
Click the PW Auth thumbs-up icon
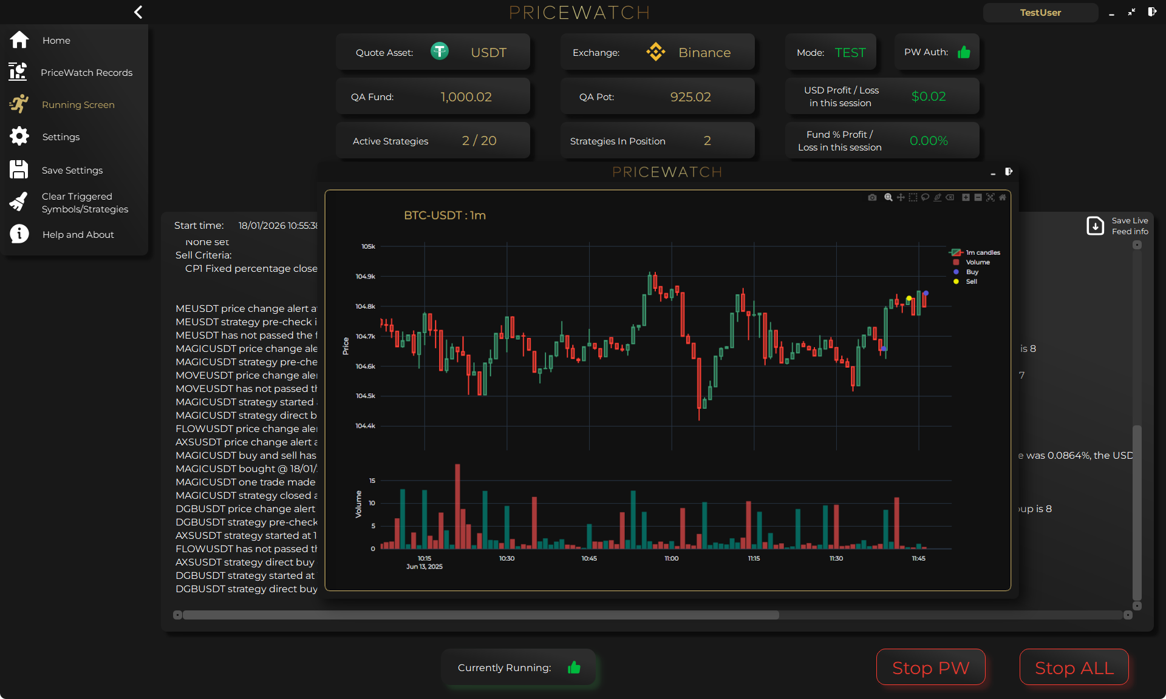point(964,52)
